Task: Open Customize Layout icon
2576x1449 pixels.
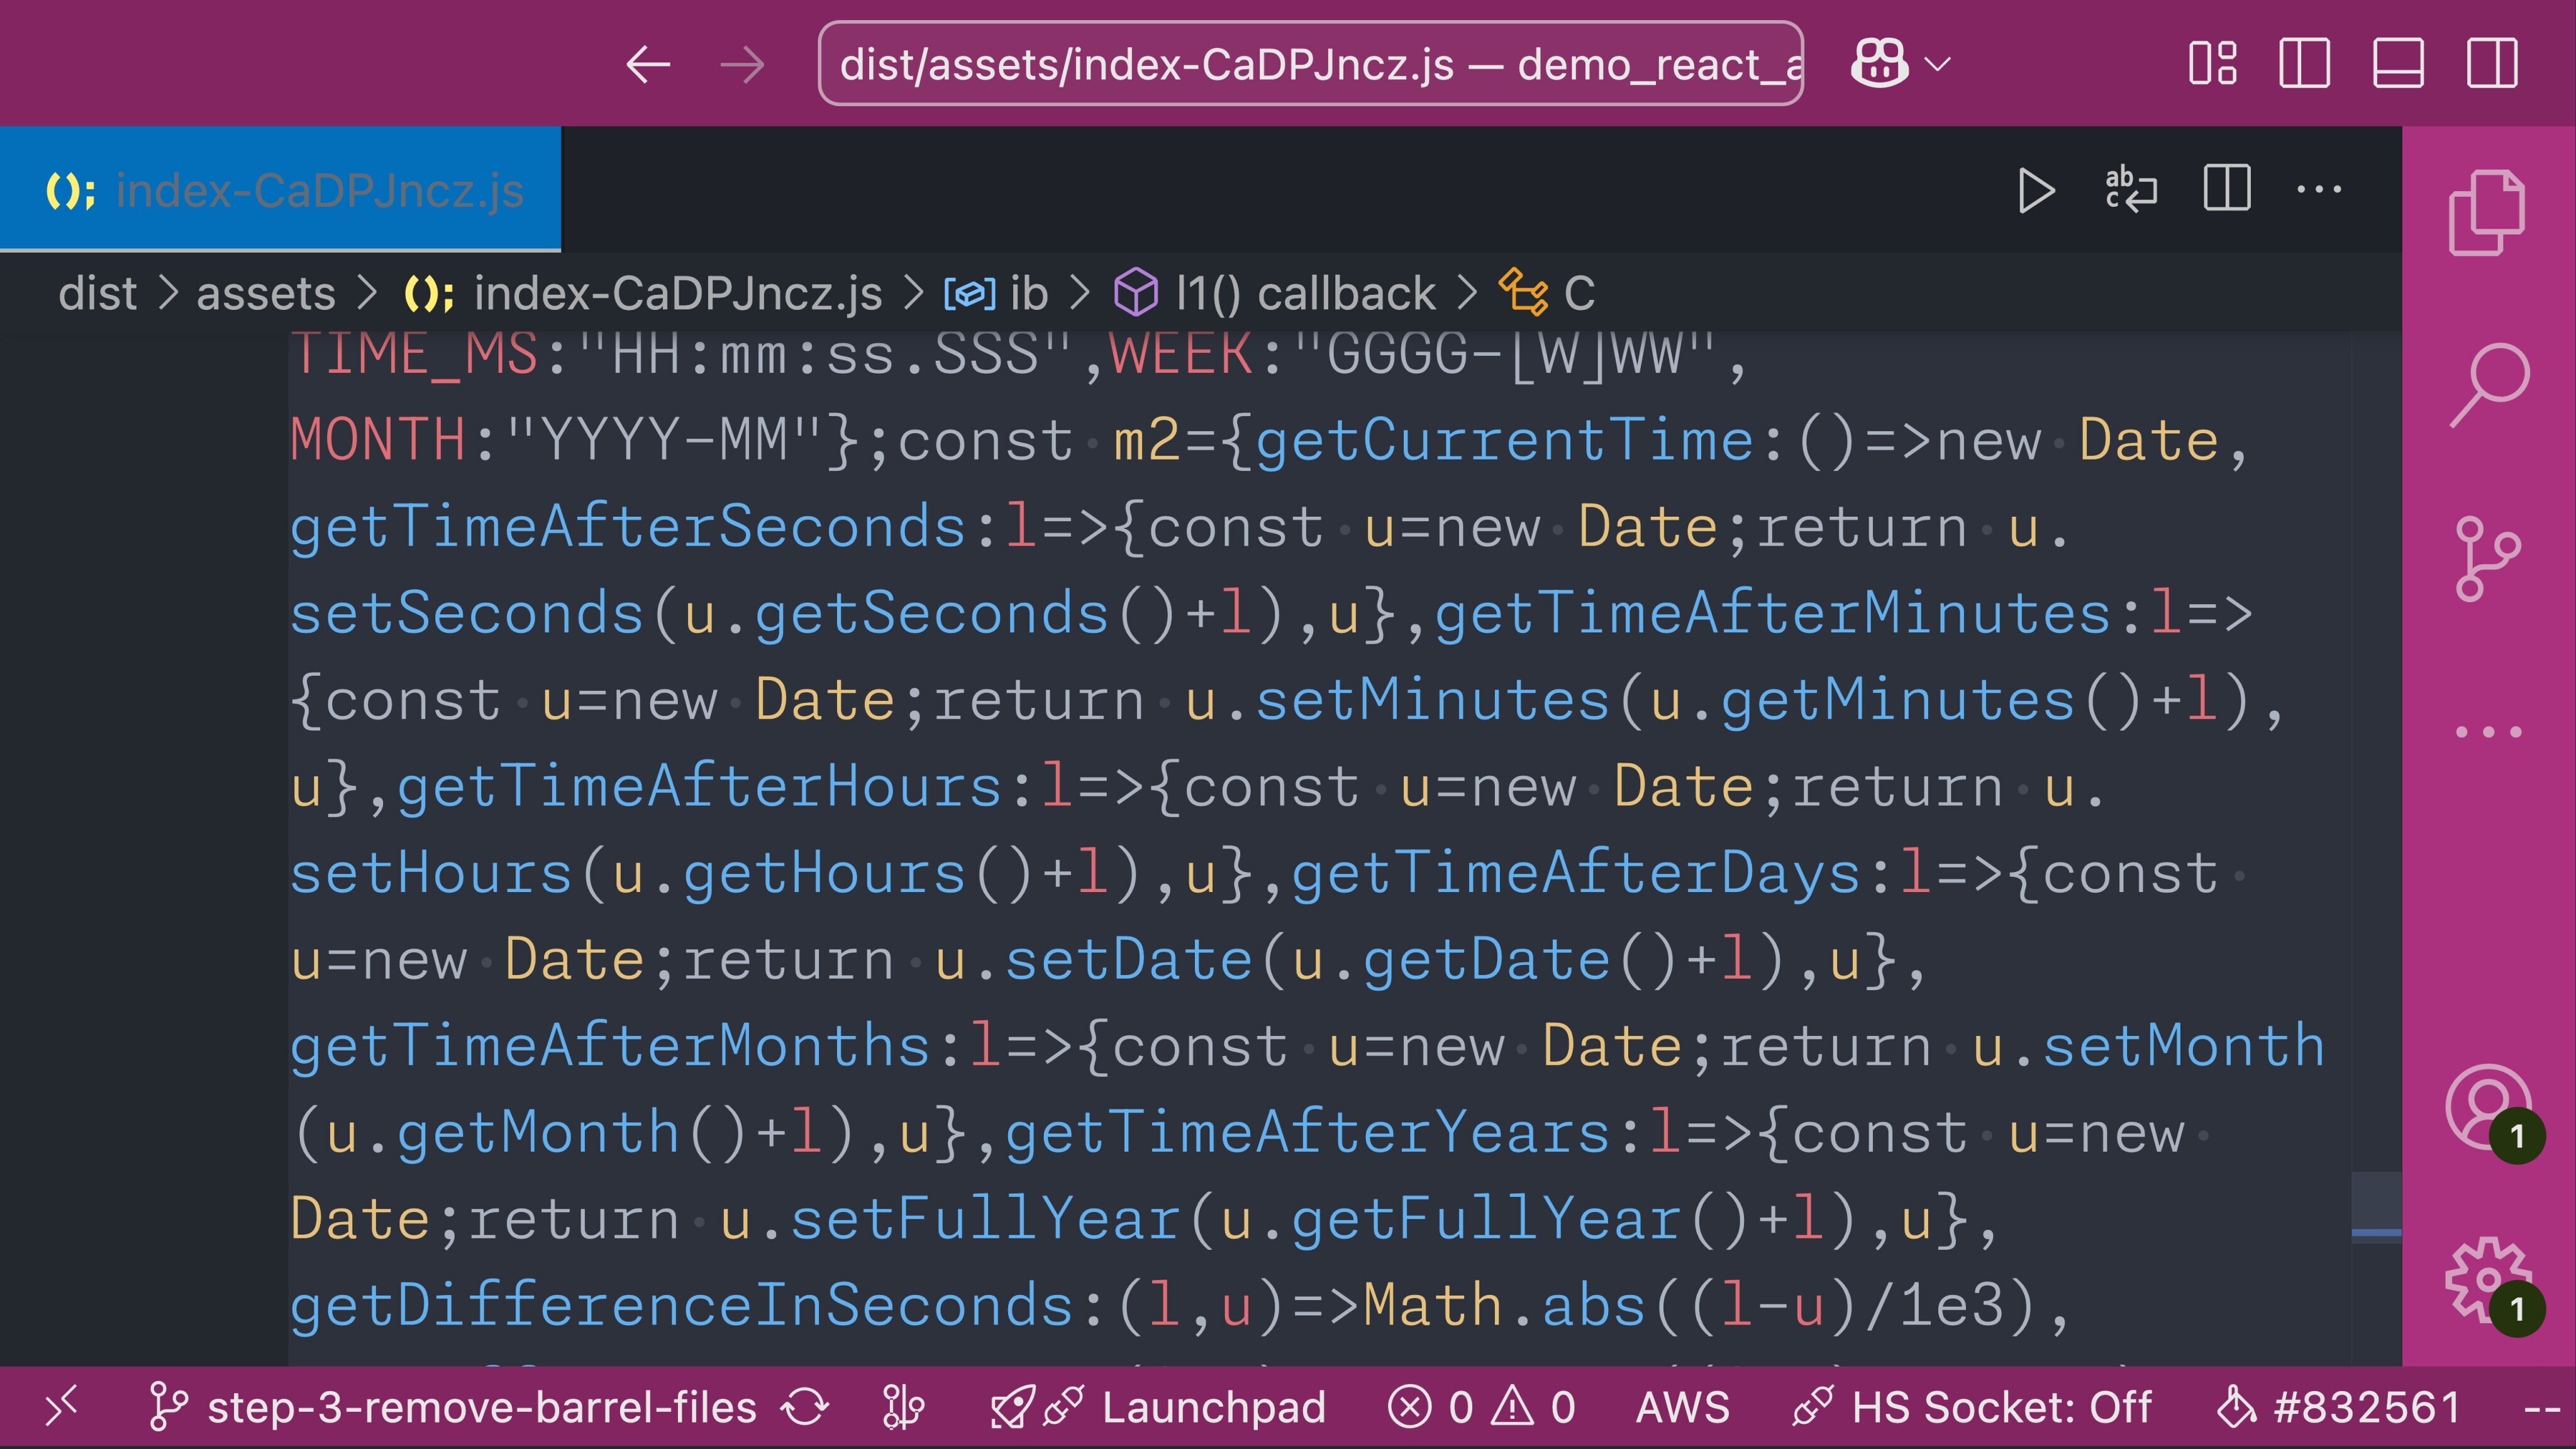Action: [2212, 64]
